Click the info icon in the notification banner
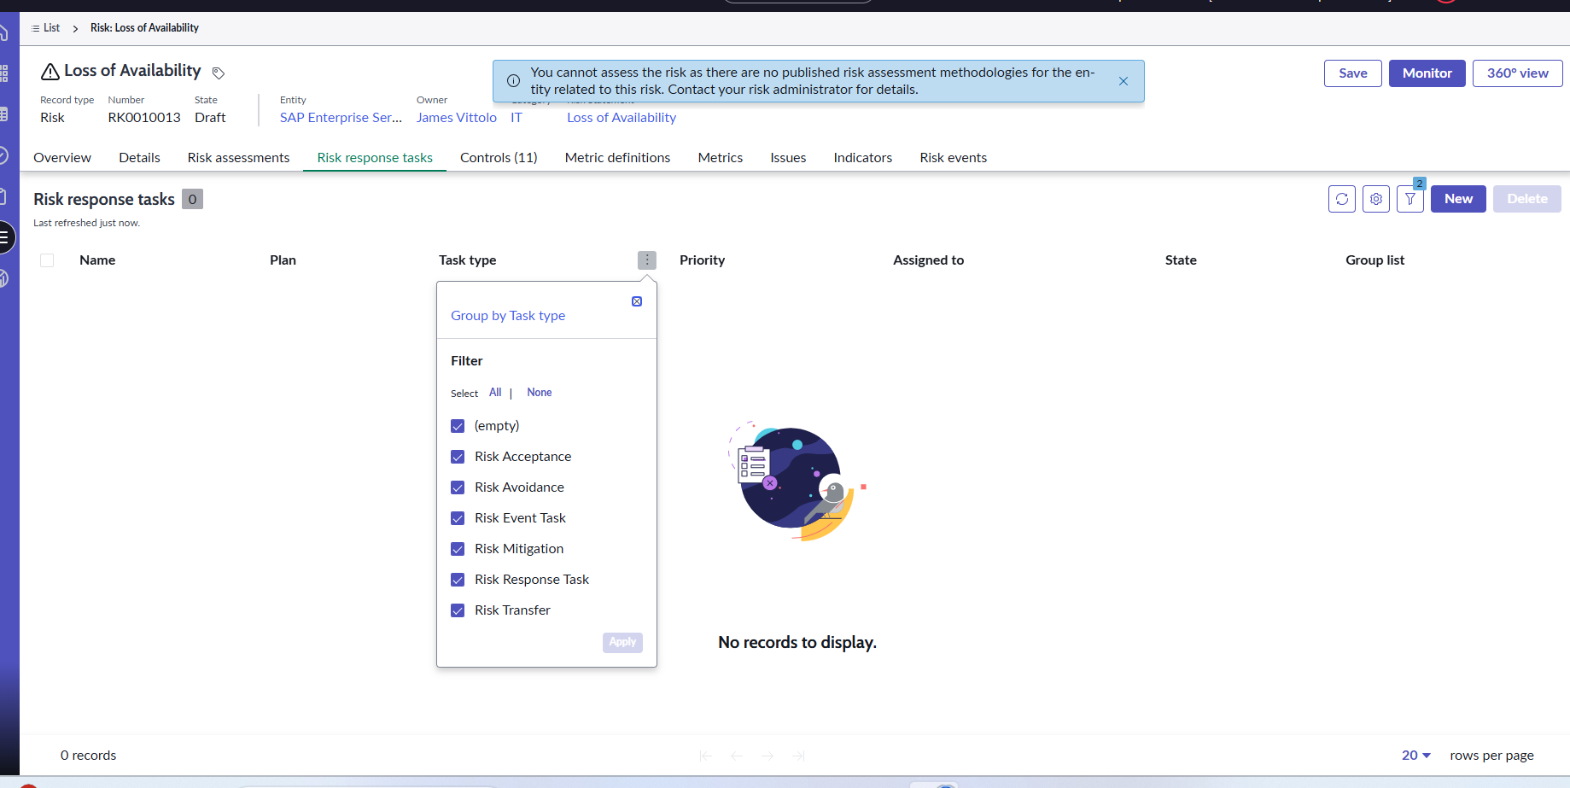 point(513,81)
